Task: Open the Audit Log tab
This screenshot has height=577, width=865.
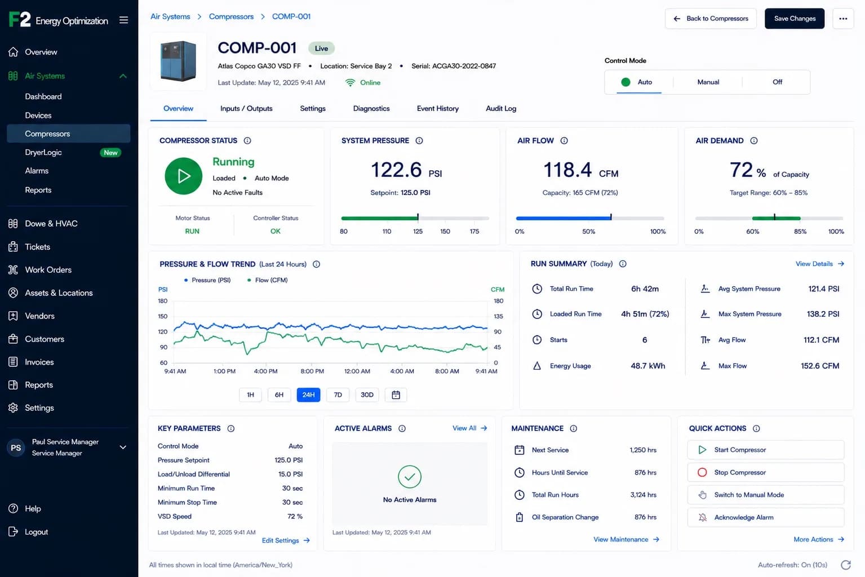Action: tap(501, 109)
